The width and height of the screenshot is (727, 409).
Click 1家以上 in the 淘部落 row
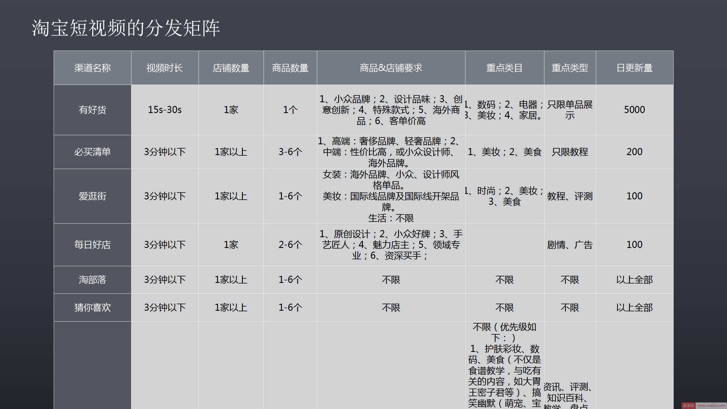tap(231, 280)
